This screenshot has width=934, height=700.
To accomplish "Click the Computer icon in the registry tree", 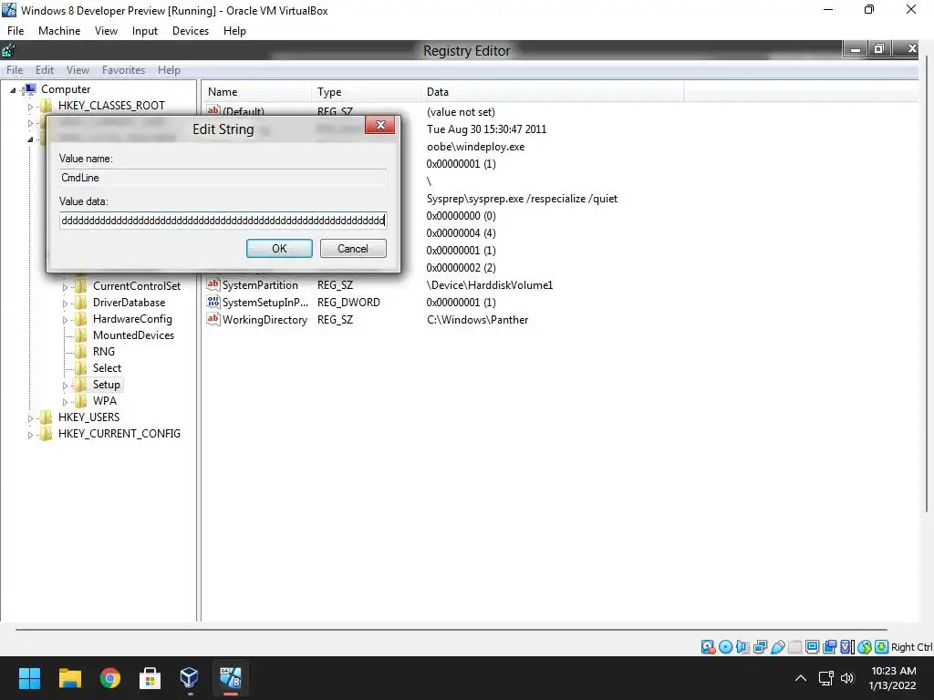I will pos(29,89).
